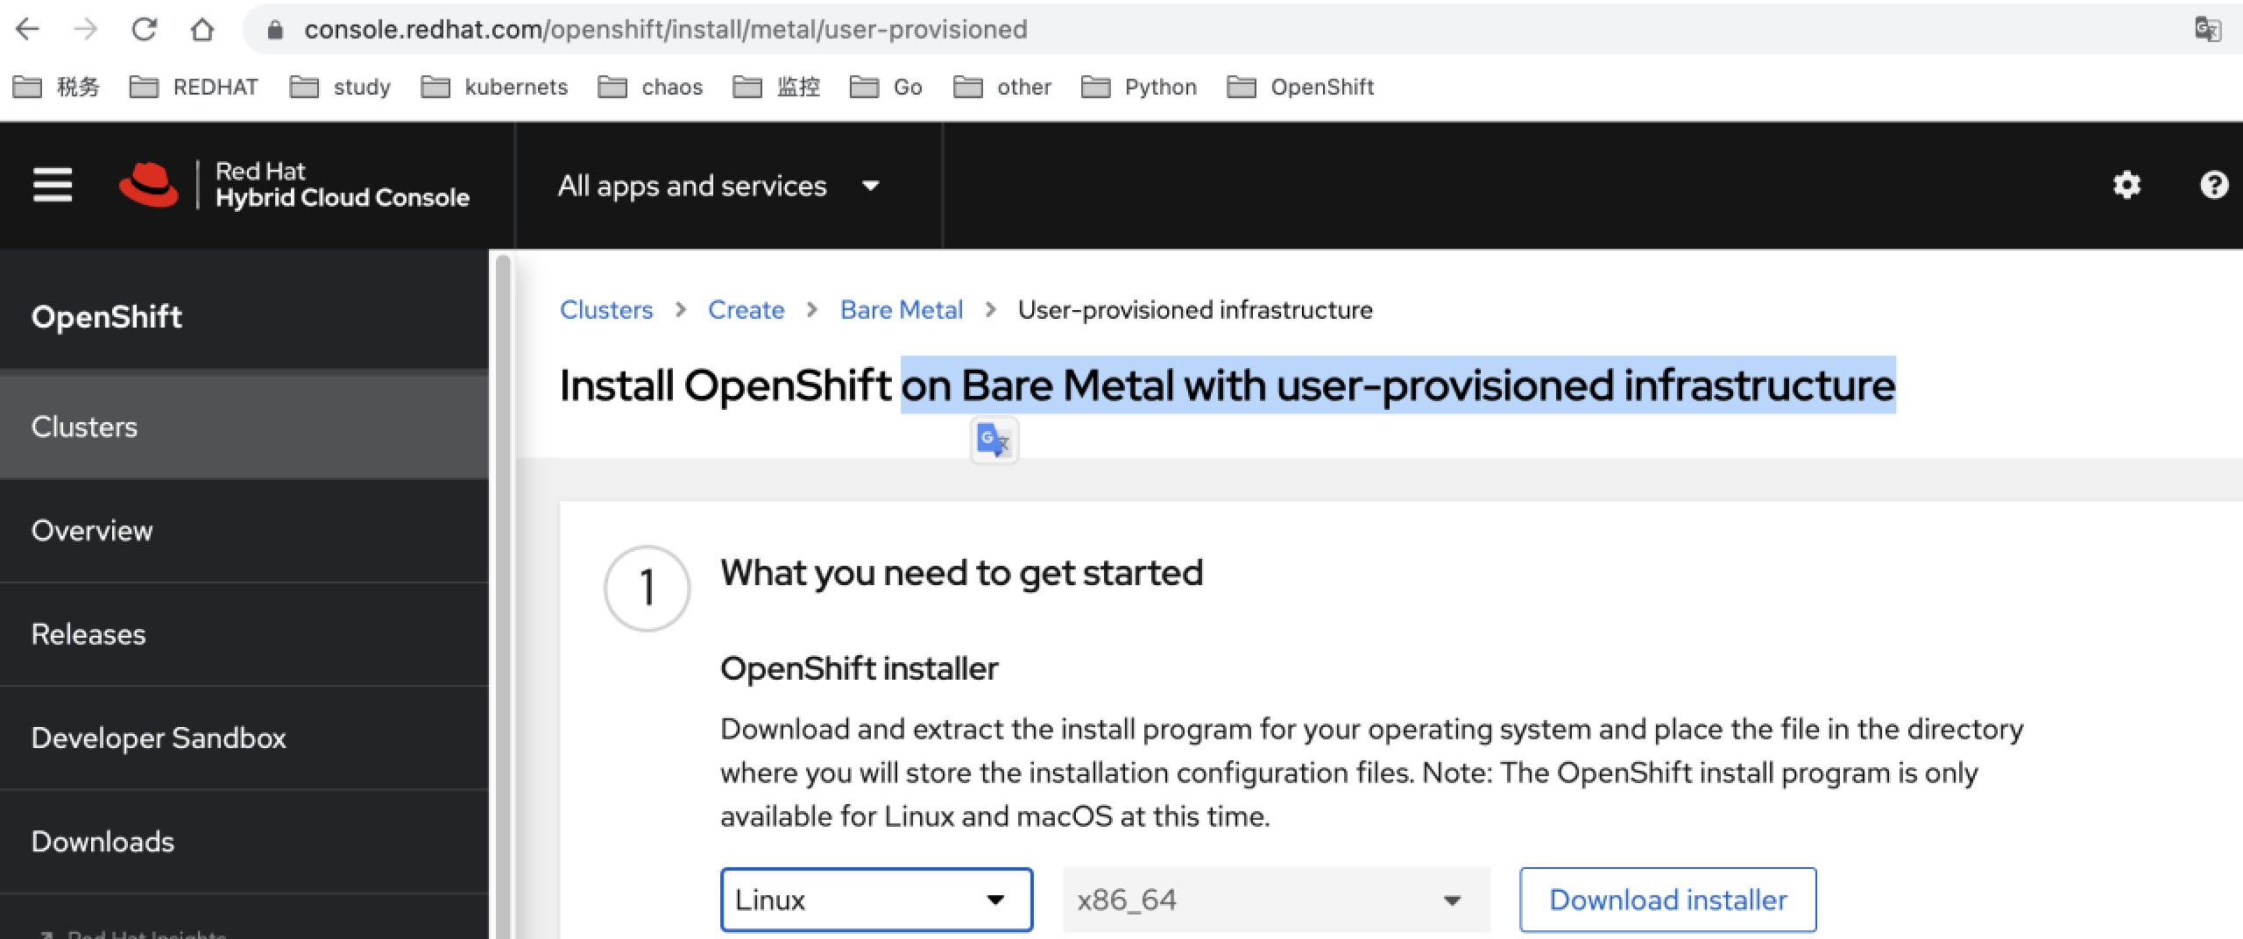
Task: Open Downloads in the sidebar
Action: (x=103, y=841)
